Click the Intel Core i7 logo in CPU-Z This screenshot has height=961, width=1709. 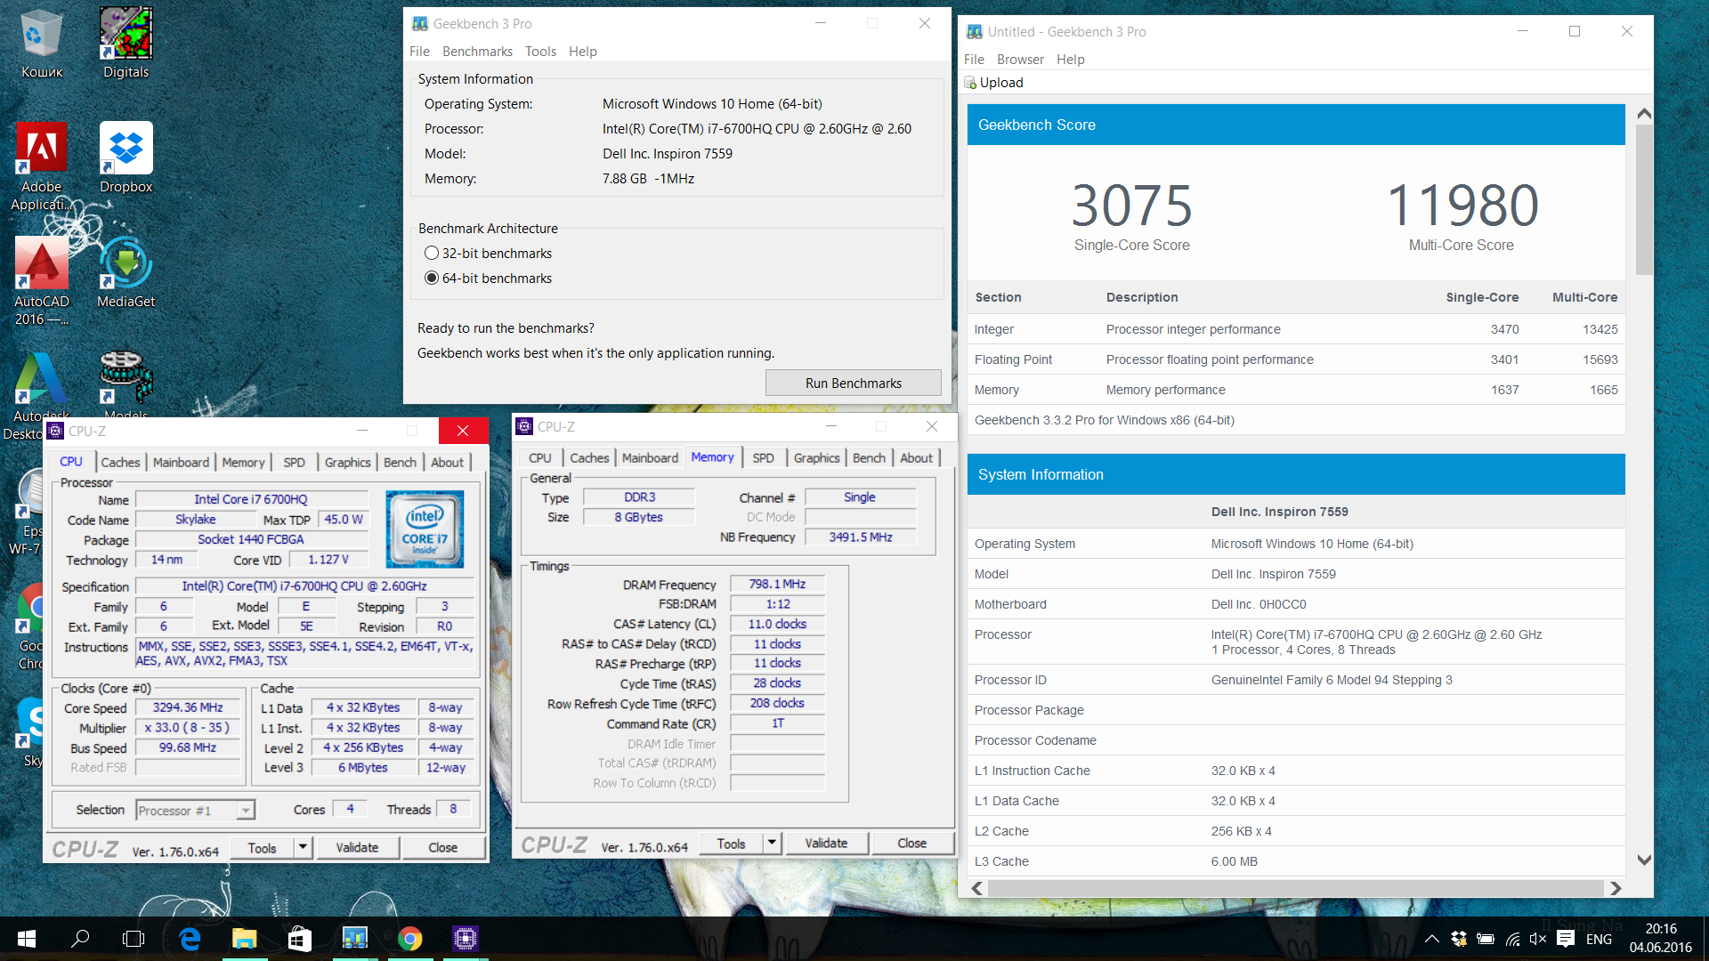[x=425, y=529]
